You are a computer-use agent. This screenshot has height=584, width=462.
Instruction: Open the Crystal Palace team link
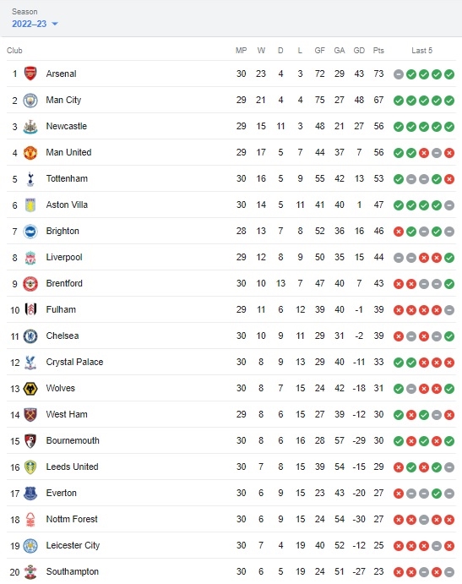click(x=74, y=362)
